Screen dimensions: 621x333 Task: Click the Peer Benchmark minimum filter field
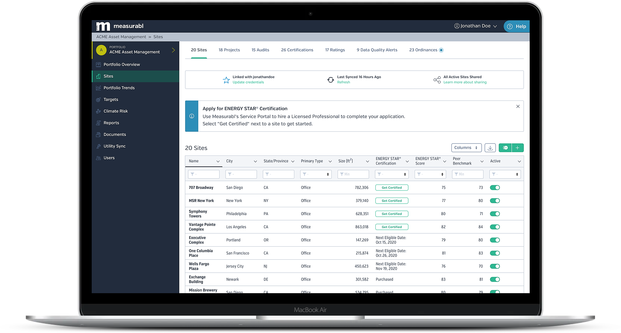[468, 174]
